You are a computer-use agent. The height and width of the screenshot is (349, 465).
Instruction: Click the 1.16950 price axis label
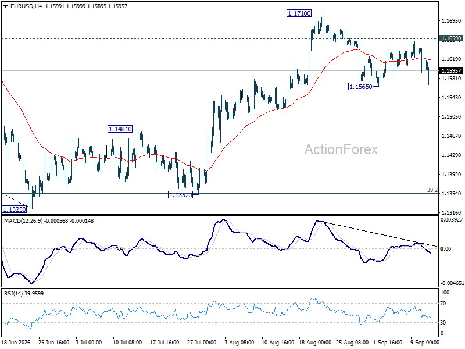coord(452,21)
